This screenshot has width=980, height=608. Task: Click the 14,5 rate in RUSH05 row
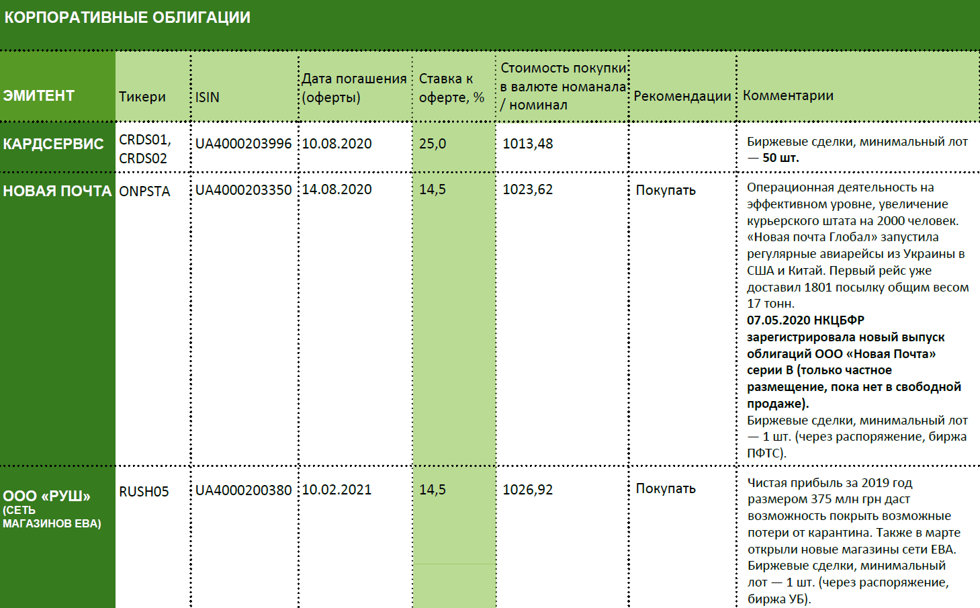(433, 490)
